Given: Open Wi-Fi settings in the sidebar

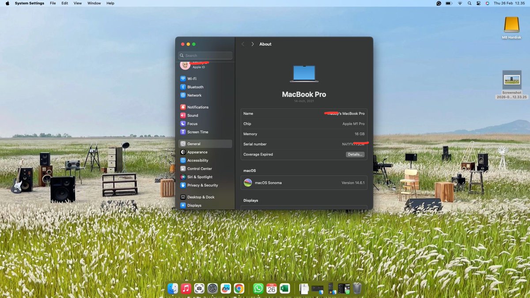Looking at the screenshot, I should 205,79.
